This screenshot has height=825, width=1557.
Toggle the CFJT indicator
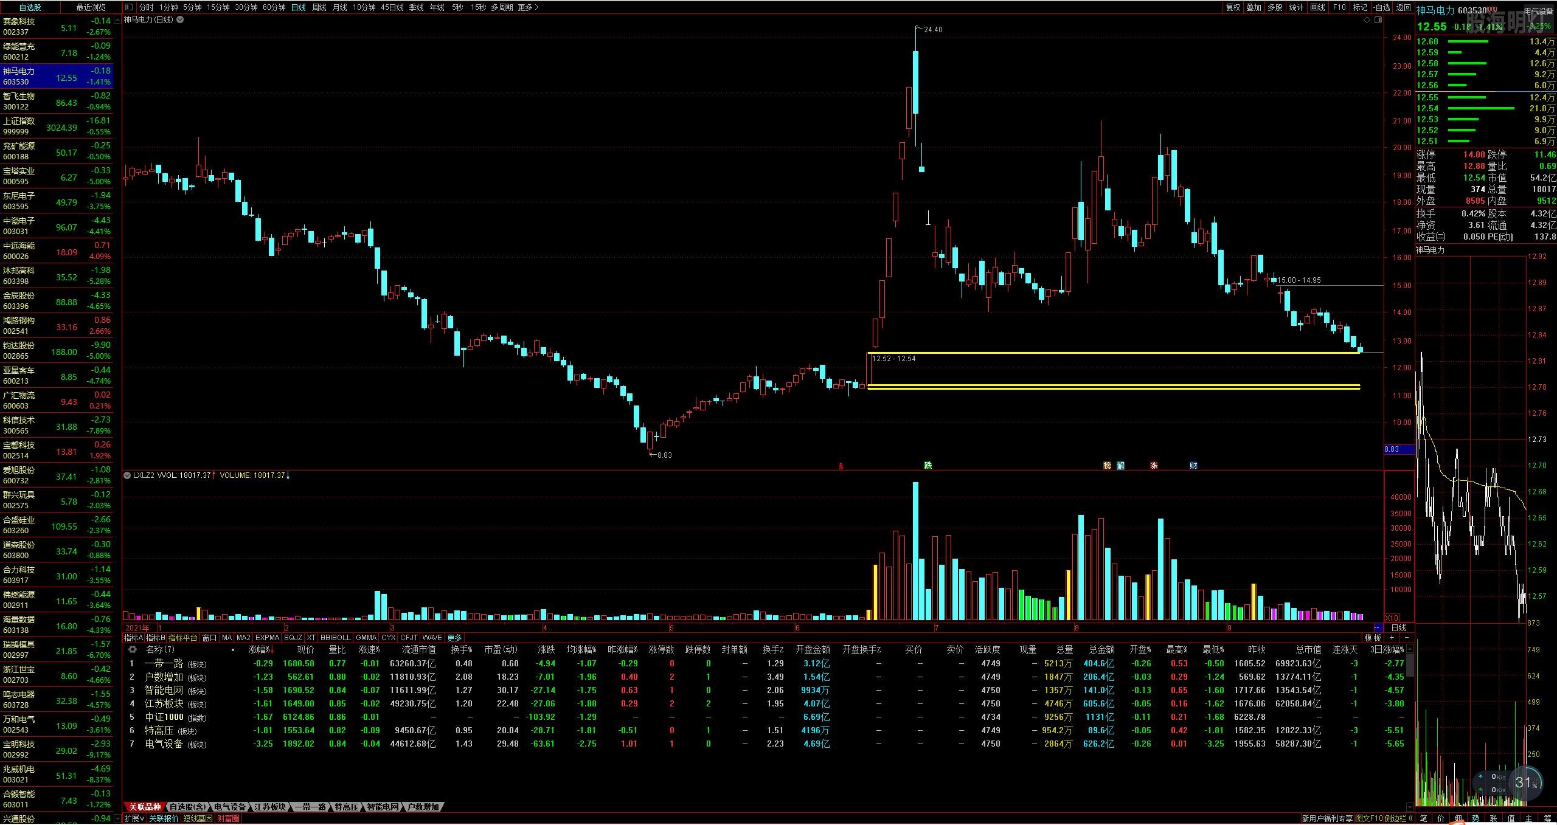(409, 638)
